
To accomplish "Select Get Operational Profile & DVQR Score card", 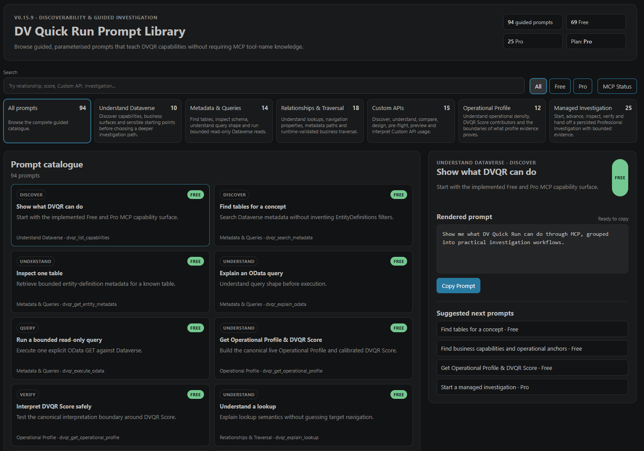I will click(313, 348).
